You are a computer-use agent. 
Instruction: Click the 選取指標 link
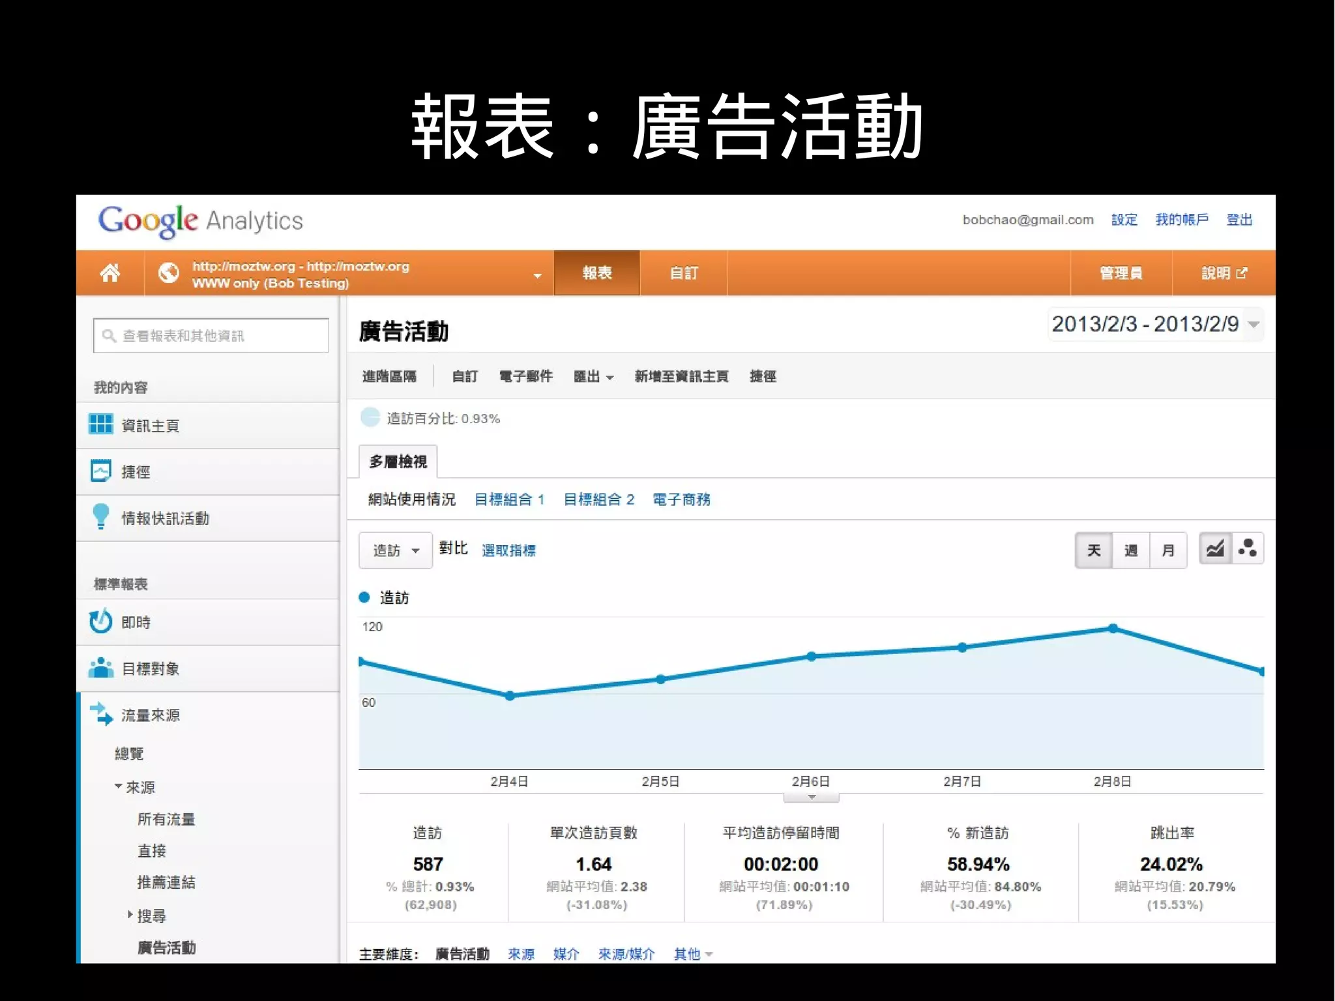click(508, 550)
